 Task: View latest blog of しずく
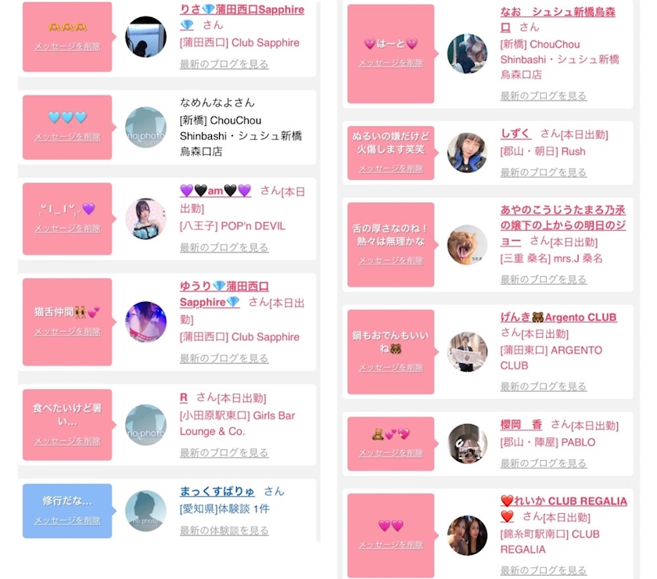click(544, 172)
